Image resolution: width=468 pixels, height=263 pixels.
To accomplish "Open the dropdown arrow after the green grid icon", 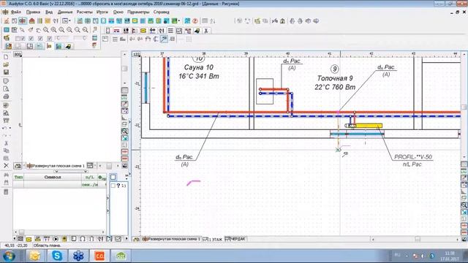I will [179, 21].
